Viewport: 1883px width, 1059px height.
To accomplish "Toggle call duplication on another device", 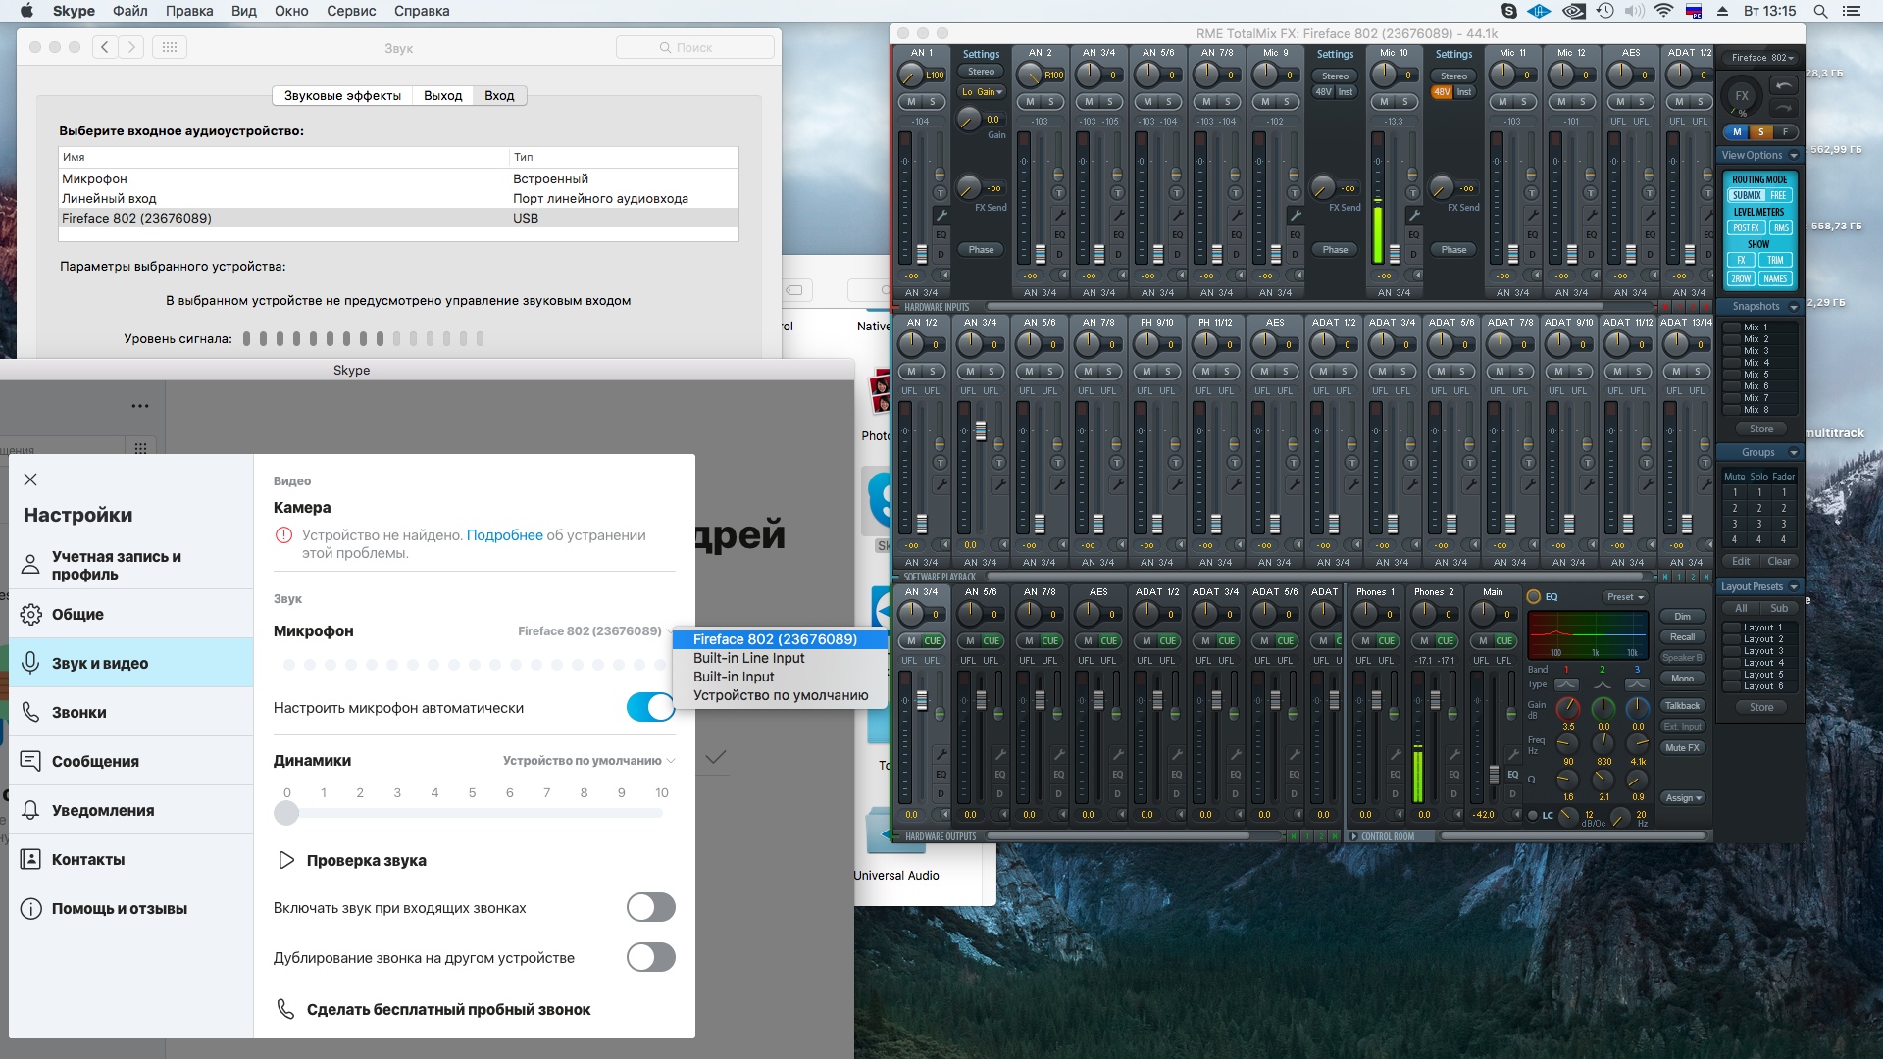I will click(650, 957).
